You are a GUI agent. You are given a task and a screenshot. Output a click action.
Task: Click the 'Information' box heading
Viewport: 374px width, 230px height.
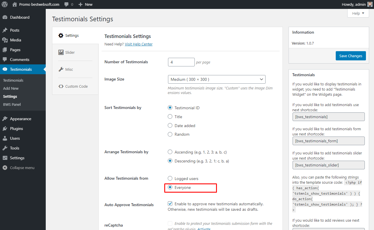pyautogui.click(x=303, y=32)
